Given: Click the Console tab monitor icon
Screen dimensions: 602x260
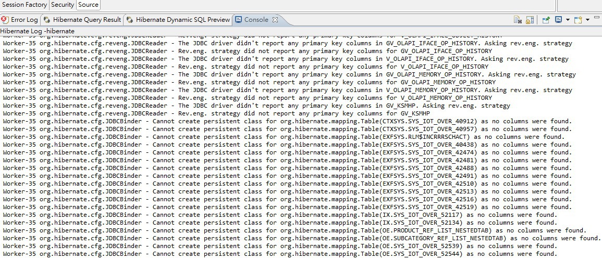Looking at the screenshot, I should [x=238, y=20].
